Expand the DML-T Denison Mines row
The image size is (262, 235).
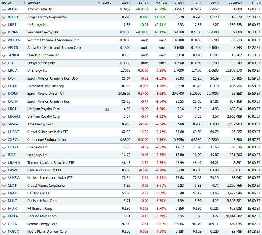pyautogui.click(x=4, y=201)
